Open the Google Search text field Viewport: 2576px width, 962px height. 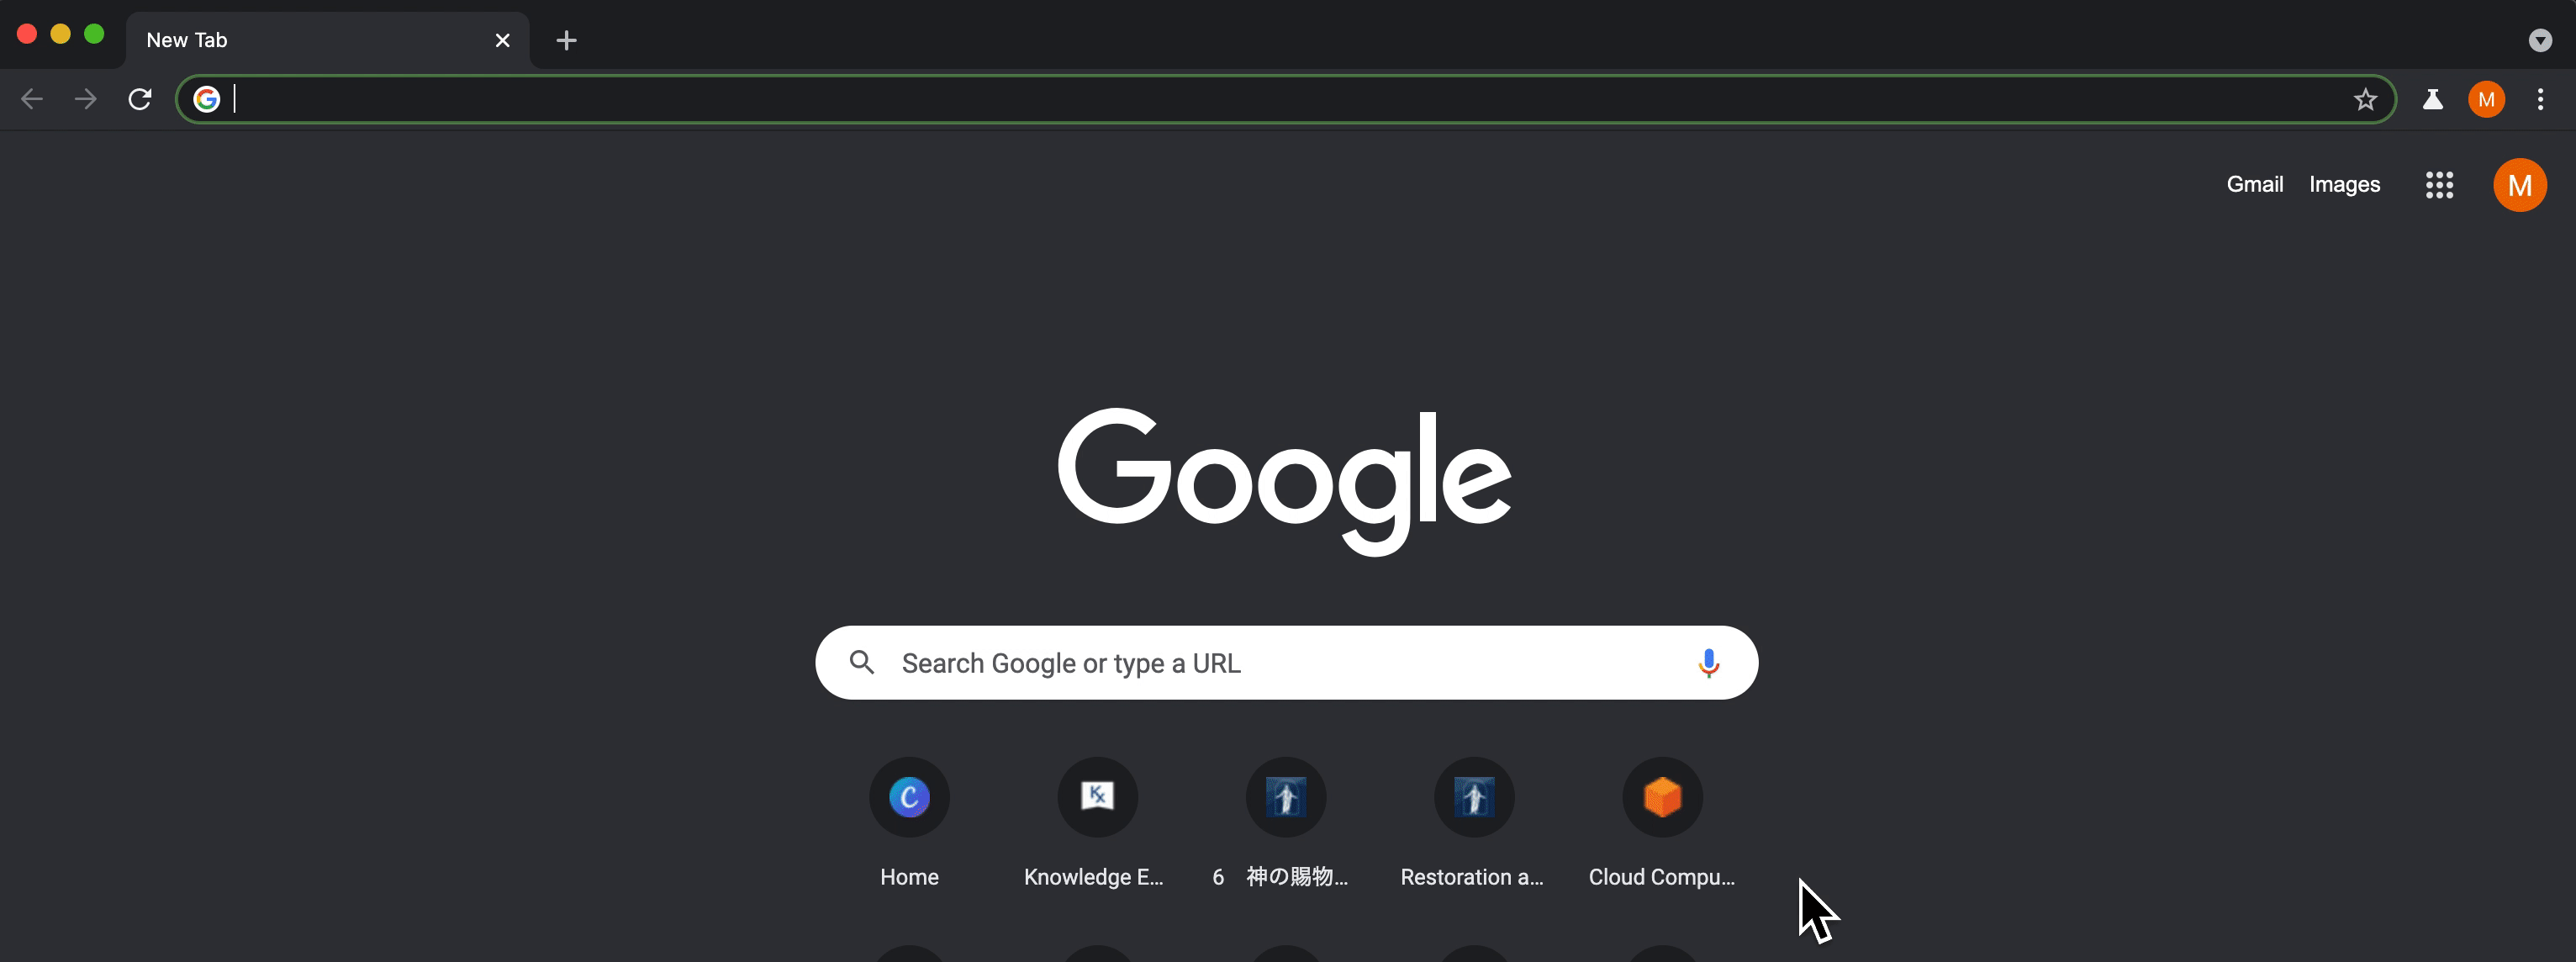coord(1286,661)
